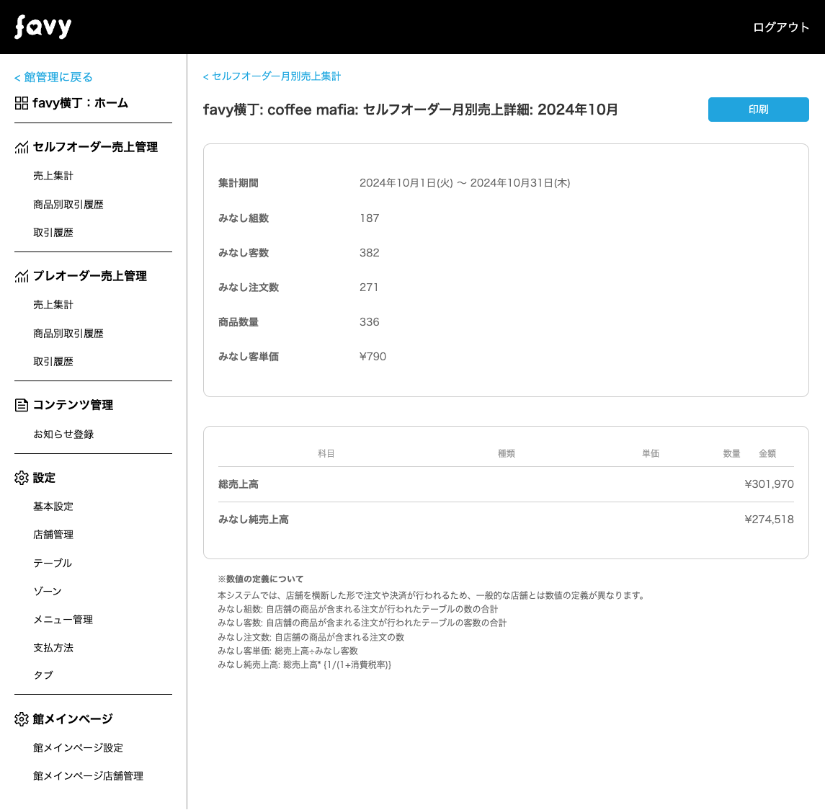Viewport: 825px width, 810px height.
Task: Click the 印刷 print button
Action: (x=758, y=110)
